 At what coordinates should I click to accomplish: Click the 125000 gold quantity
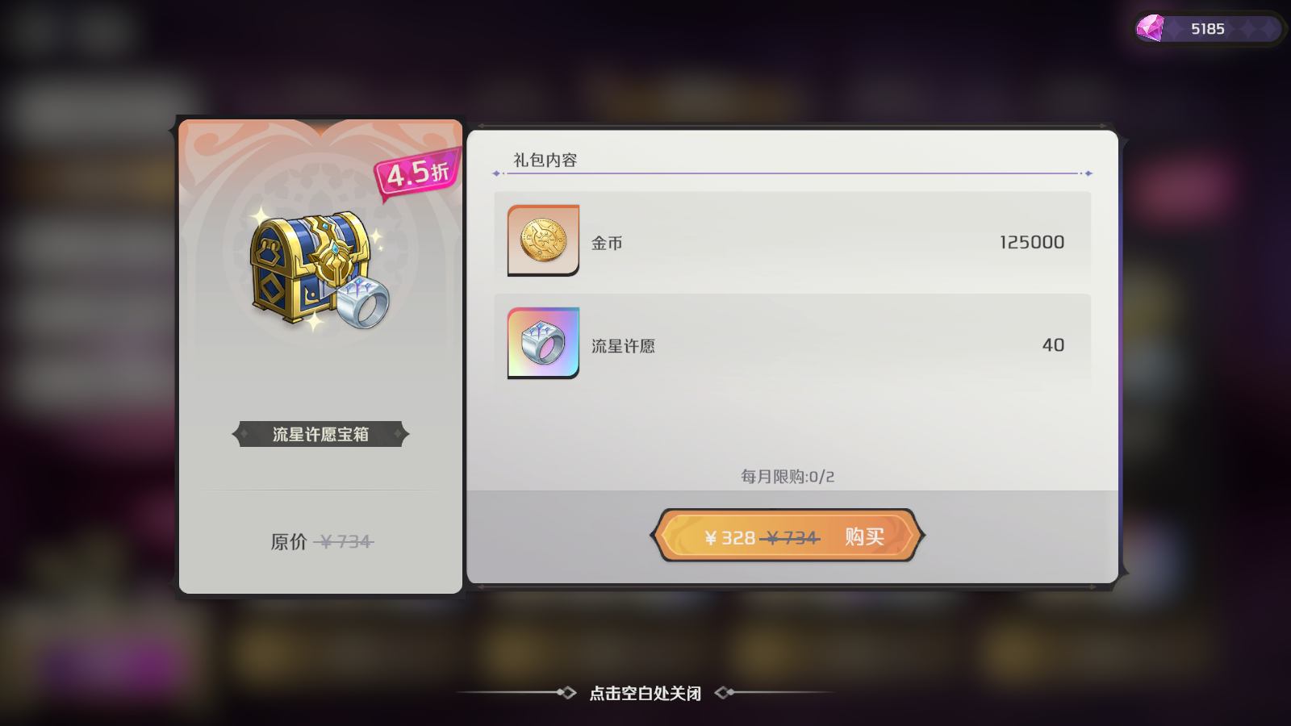1032,242
